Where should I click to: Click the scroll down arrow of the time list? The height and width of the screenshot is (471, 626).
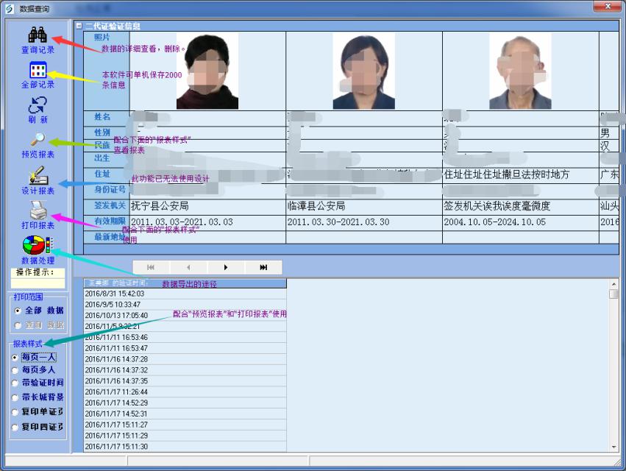[x=613, y=447]
